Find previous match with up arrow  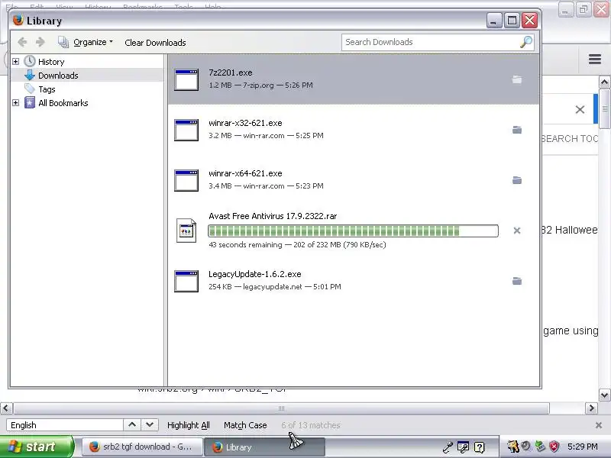[x=132, y=424]
